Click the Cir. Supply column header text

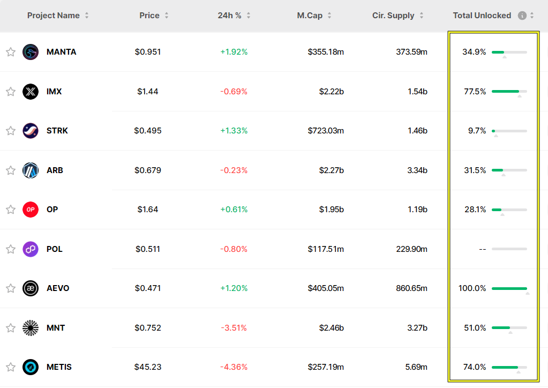click(x=393, y=16)
